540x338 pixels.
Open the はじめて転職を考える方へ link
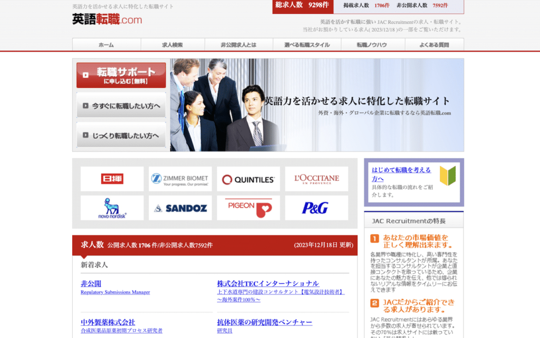tap(401, 174)
